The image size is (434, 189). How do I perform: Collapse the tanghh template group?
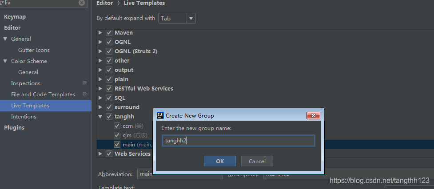coord(100,117)
